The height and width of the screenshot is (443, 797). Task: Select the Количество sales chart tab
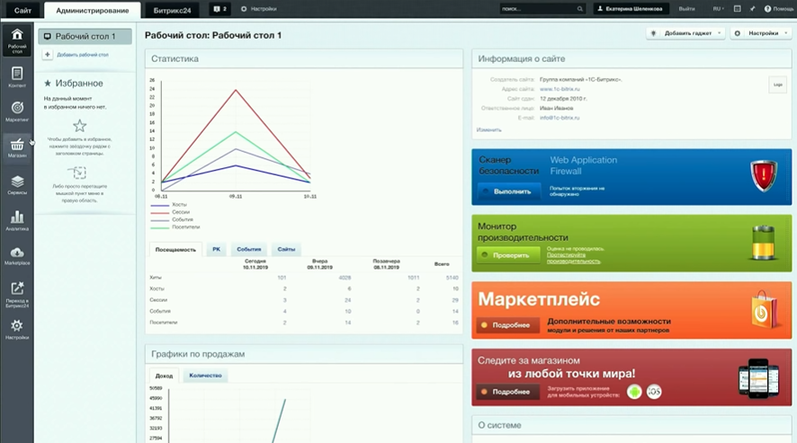(205, 376)
